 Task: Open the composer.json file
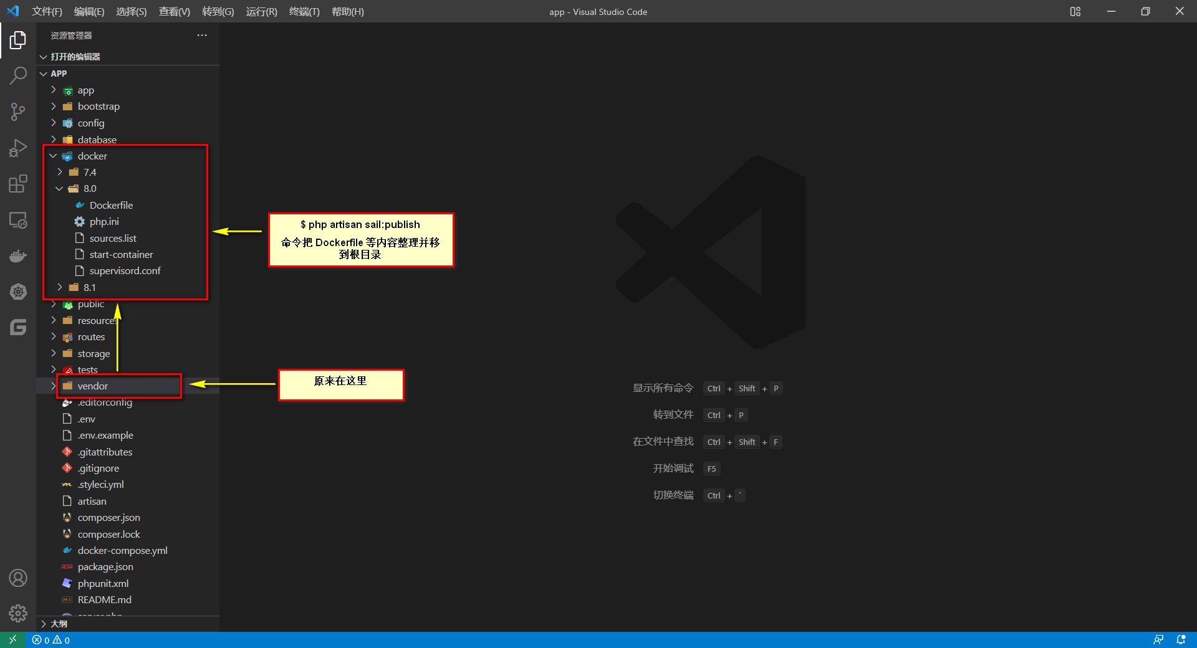pyautogui.click(x=128, y=517)
